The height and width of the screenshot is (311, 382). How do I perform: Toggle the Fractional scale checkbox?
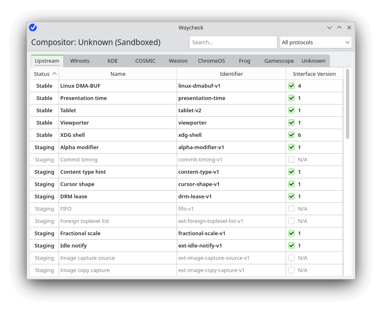291,233
